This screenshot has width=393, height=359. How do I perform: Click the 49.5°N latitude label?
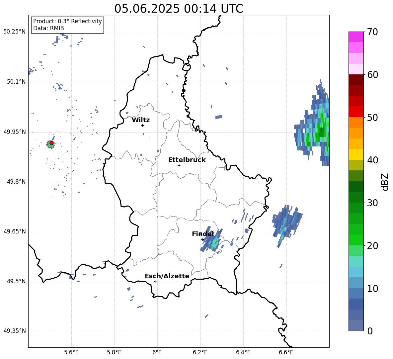point(16,281)
